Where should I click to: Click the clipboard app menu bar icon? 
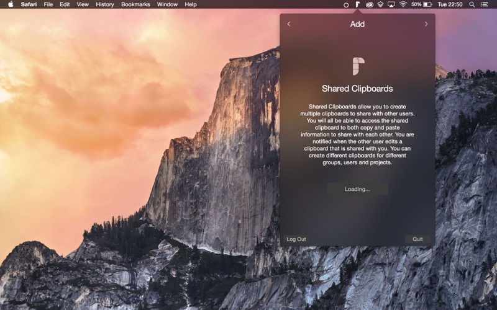(357, 4)
